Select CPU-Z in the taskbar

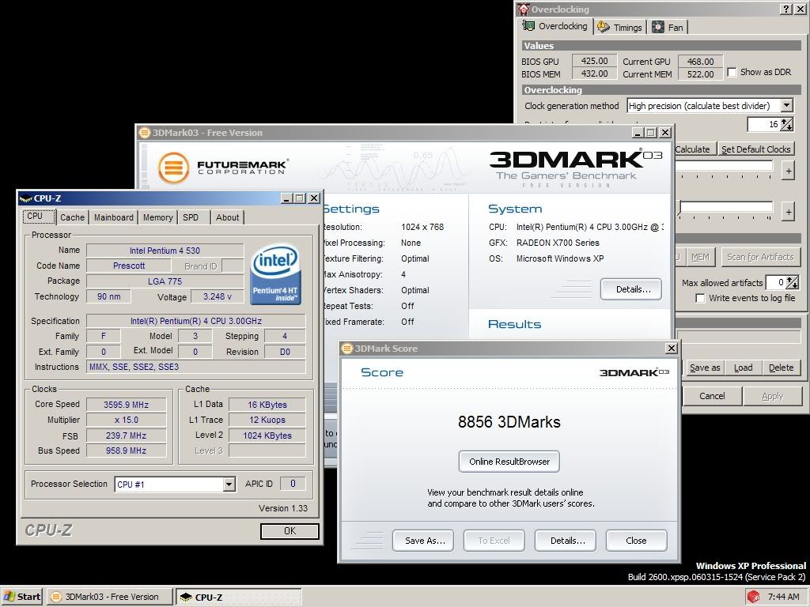tap(237, 597)
